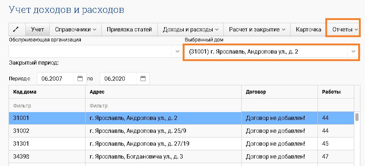This screenshot has height=166, width=365.
Task: Open the Расчет и закрытие menu
Action: 257,30
